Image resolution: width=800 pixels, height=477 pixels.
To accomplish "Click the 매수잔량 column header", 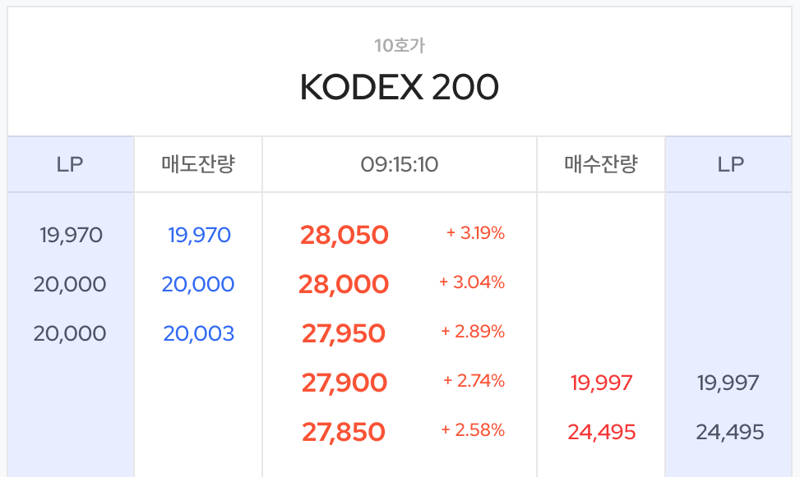I will (601, 163).
